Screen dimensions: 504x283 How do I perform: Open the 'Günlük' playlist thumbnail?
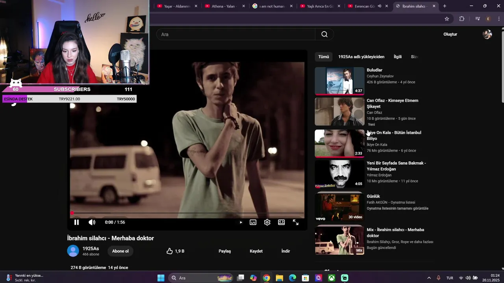click(x=339, y=207)
